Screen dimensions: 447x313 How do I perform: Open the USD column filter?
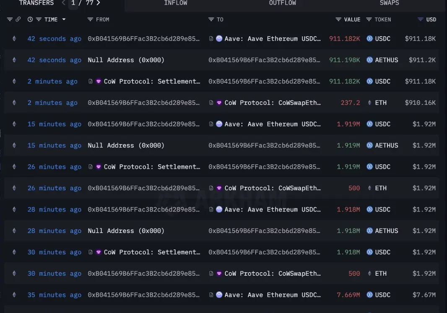[x=421, y=19]
